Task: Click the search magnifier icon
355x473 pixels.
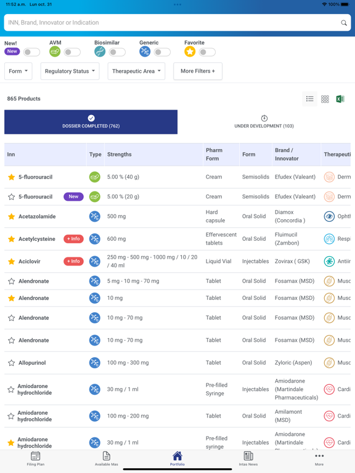Action: (x=344, y=23)
